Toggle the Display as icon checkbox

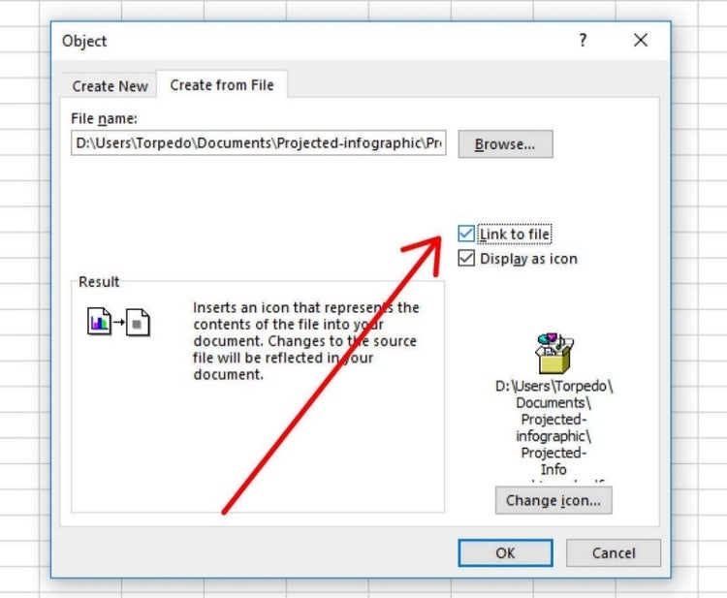click(x=466, y=258)
